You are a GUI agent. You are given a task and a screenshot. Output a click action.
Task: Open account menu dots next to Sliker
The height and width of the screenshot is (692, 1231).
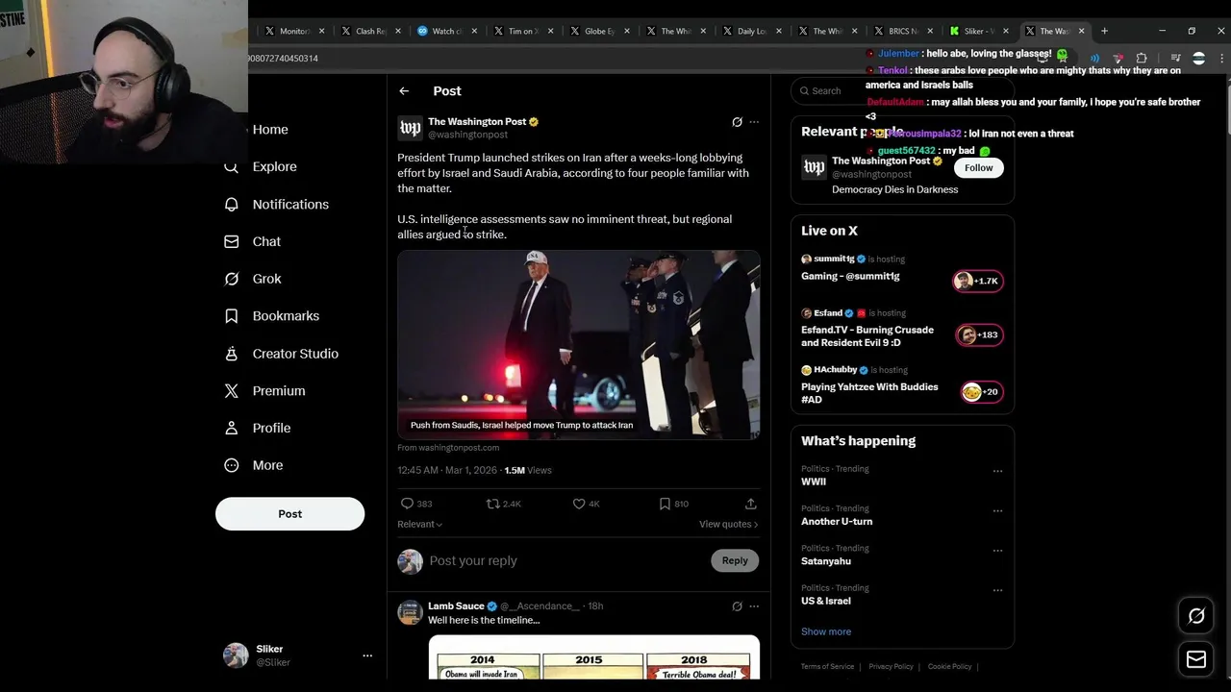point(367,655)
